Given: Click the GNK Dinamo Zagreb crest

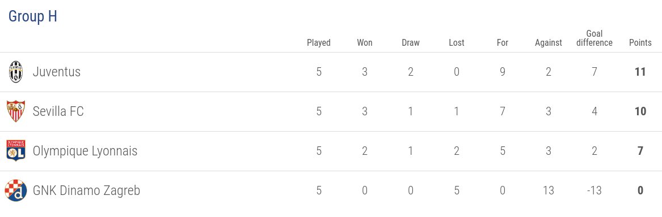Looking at the screenshot, I should (x=16, y=190).
